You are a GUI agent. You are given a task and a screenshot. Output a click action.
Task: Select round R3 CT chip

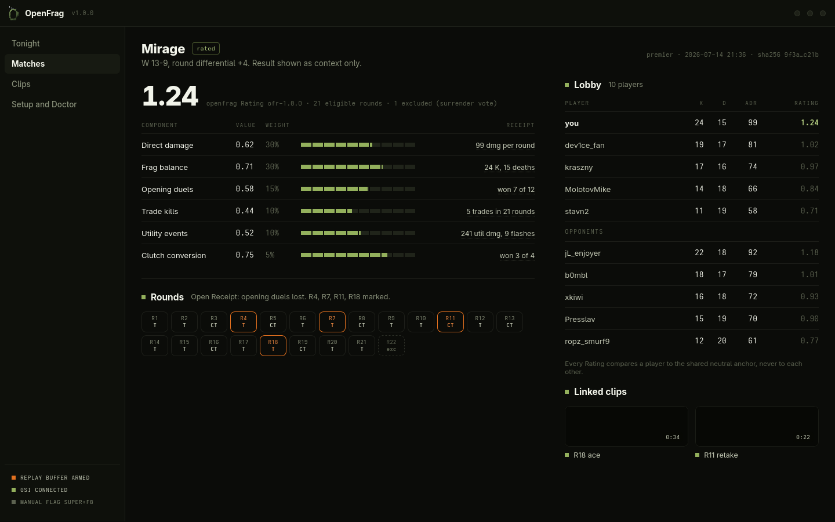point(214,322)
